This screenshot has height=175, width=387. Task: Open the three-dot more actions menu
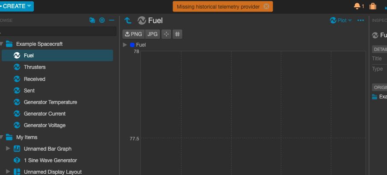(x=360, y=21)
